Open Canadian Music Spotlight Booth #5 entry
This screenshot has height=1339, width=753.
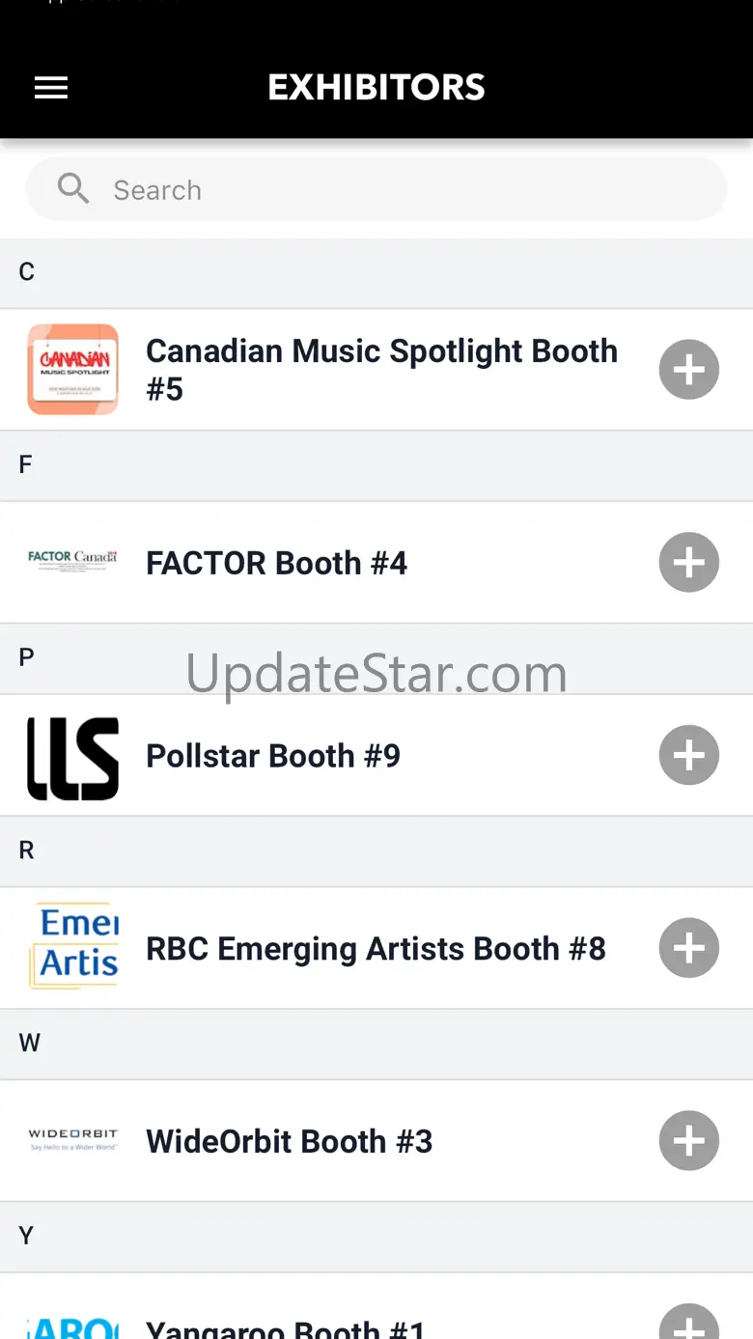tap(376, 370)
